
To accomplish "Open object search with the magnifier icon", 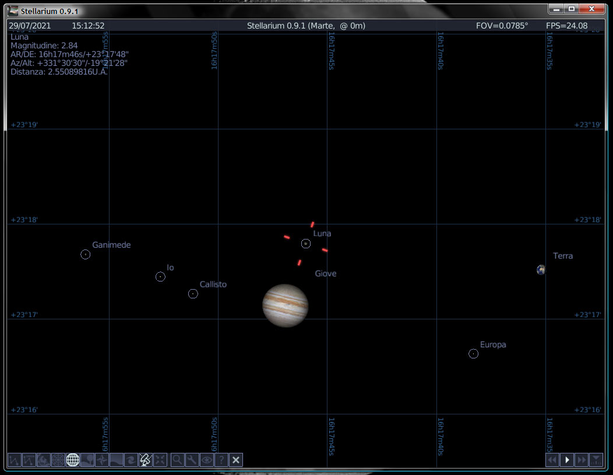I will click(178, 460).
